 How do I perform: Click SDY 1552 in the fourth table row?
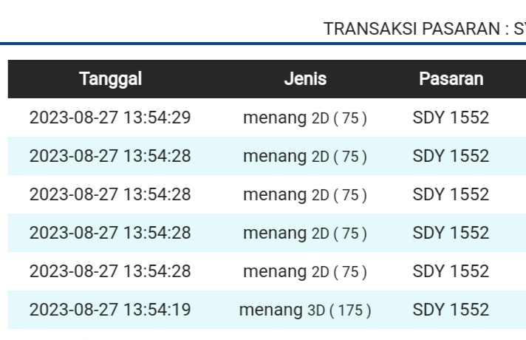pos(451,233)
